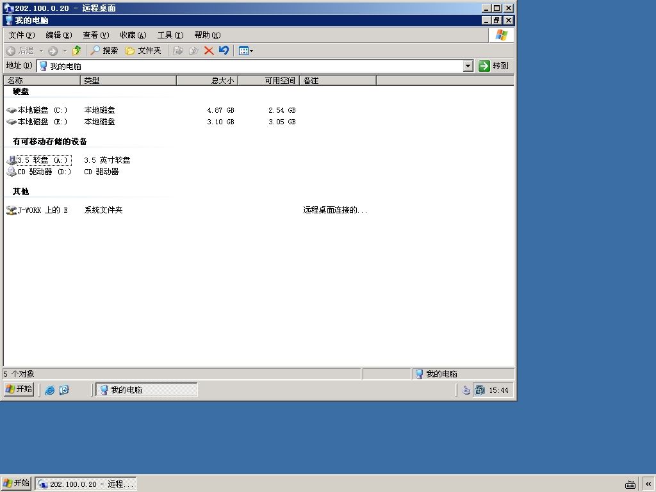Click the 我的电脑 title bar icon
Screen dimensions: 656x492
coord(9,20)
